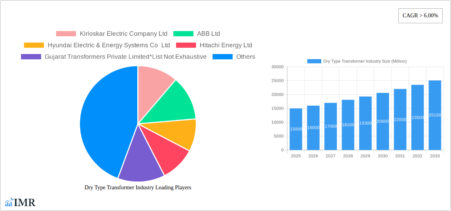Click the 2026 bar showing 16000
The width and height of the screenshot is (451, 211).
[x=313, y=128]
